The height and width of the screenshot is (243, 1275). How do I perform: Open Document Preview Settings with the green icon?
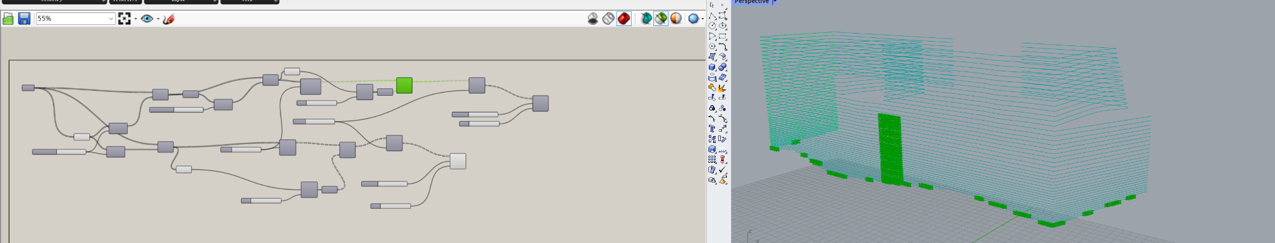point(661,19)
